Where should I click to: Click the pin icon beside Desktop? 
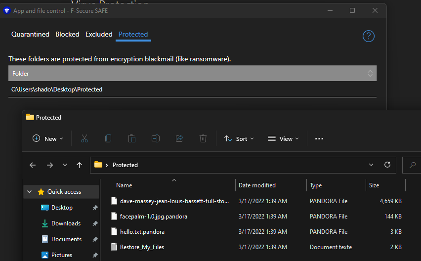click(95, 208)
